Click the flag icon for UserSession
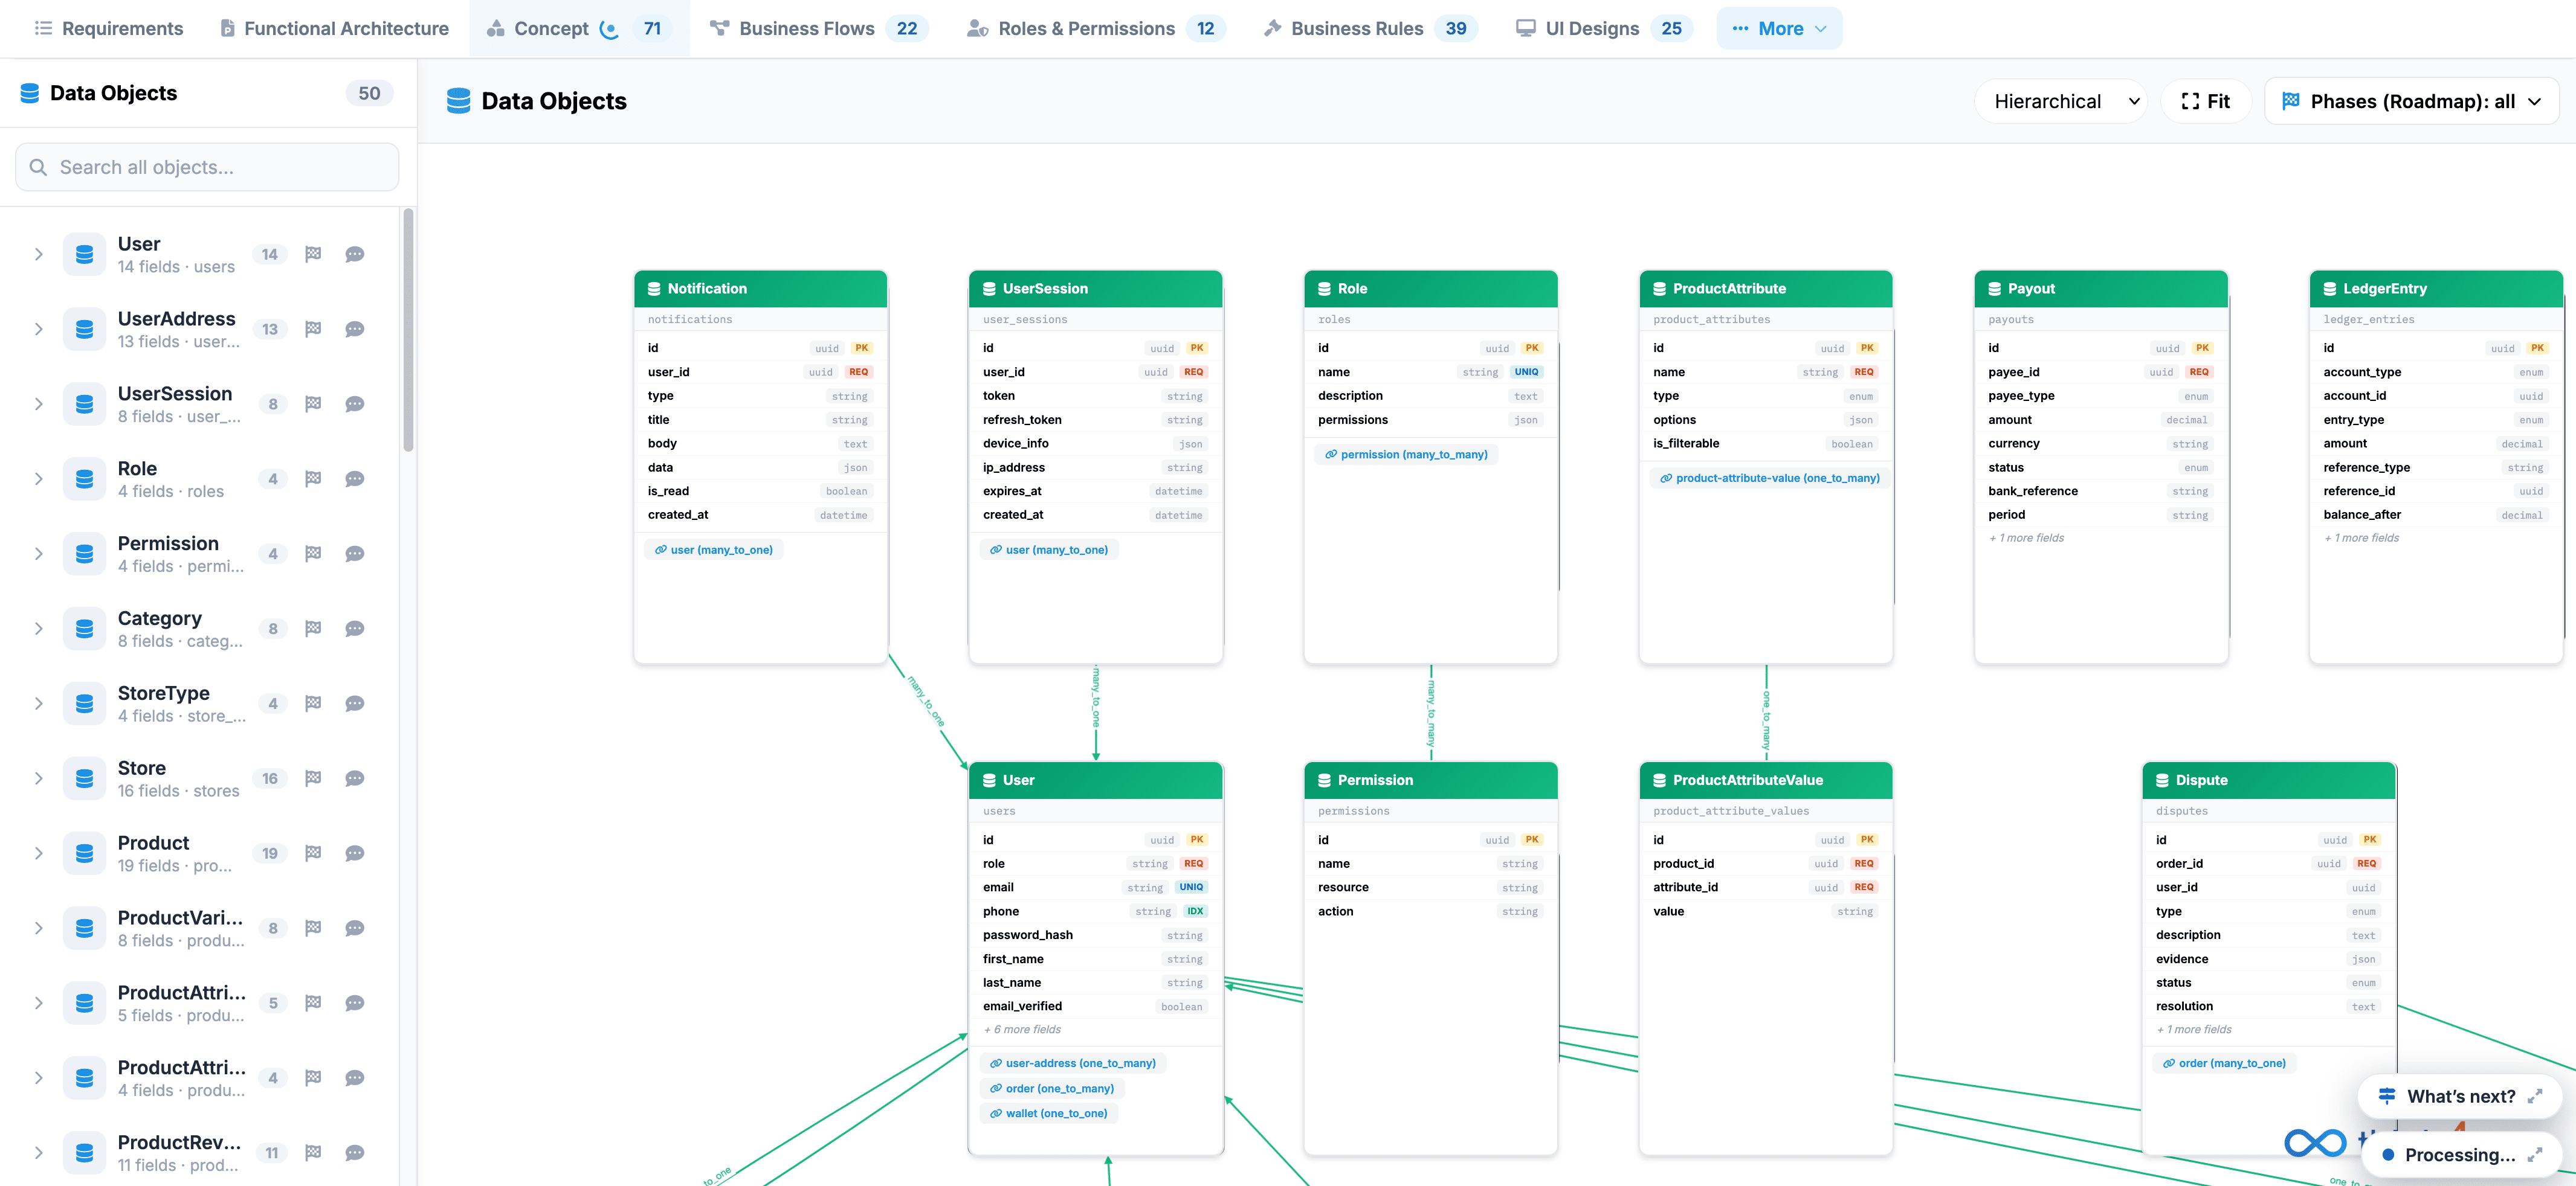 point(313,403)
